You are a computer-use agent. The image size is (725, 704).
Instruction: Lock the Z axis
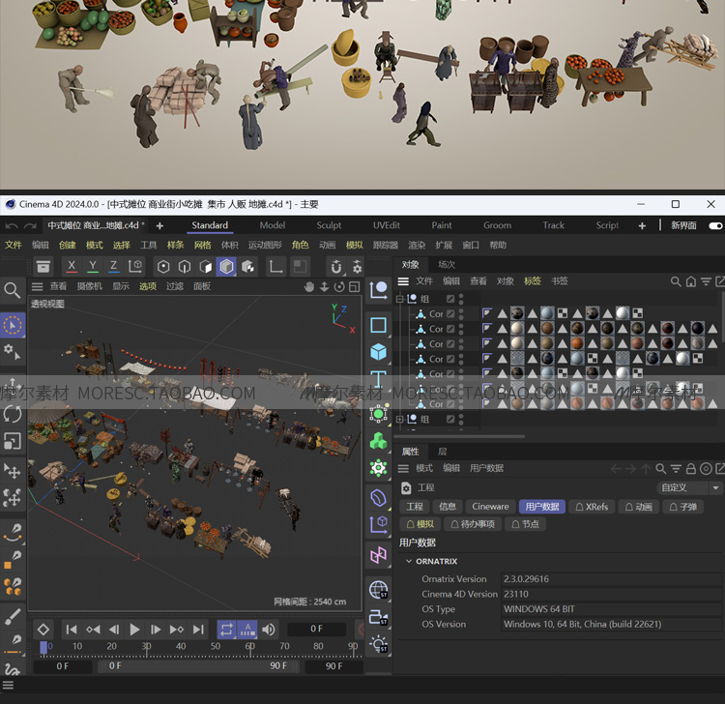tap(113, 266)
